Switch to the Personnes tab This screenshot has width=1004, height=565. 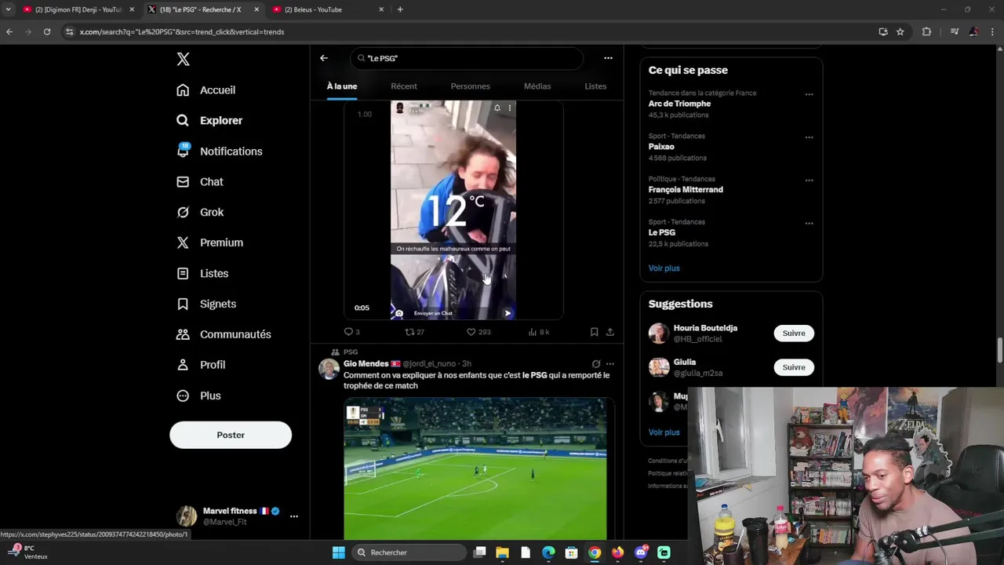(471, 86)
